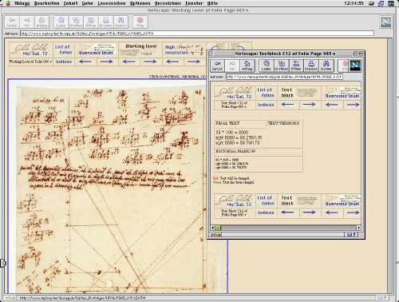Click Suchen (find) in Textblock popup toolbar
Image resolution: width=399 pixels, height=302 pixels.
[x=326, y=66]
